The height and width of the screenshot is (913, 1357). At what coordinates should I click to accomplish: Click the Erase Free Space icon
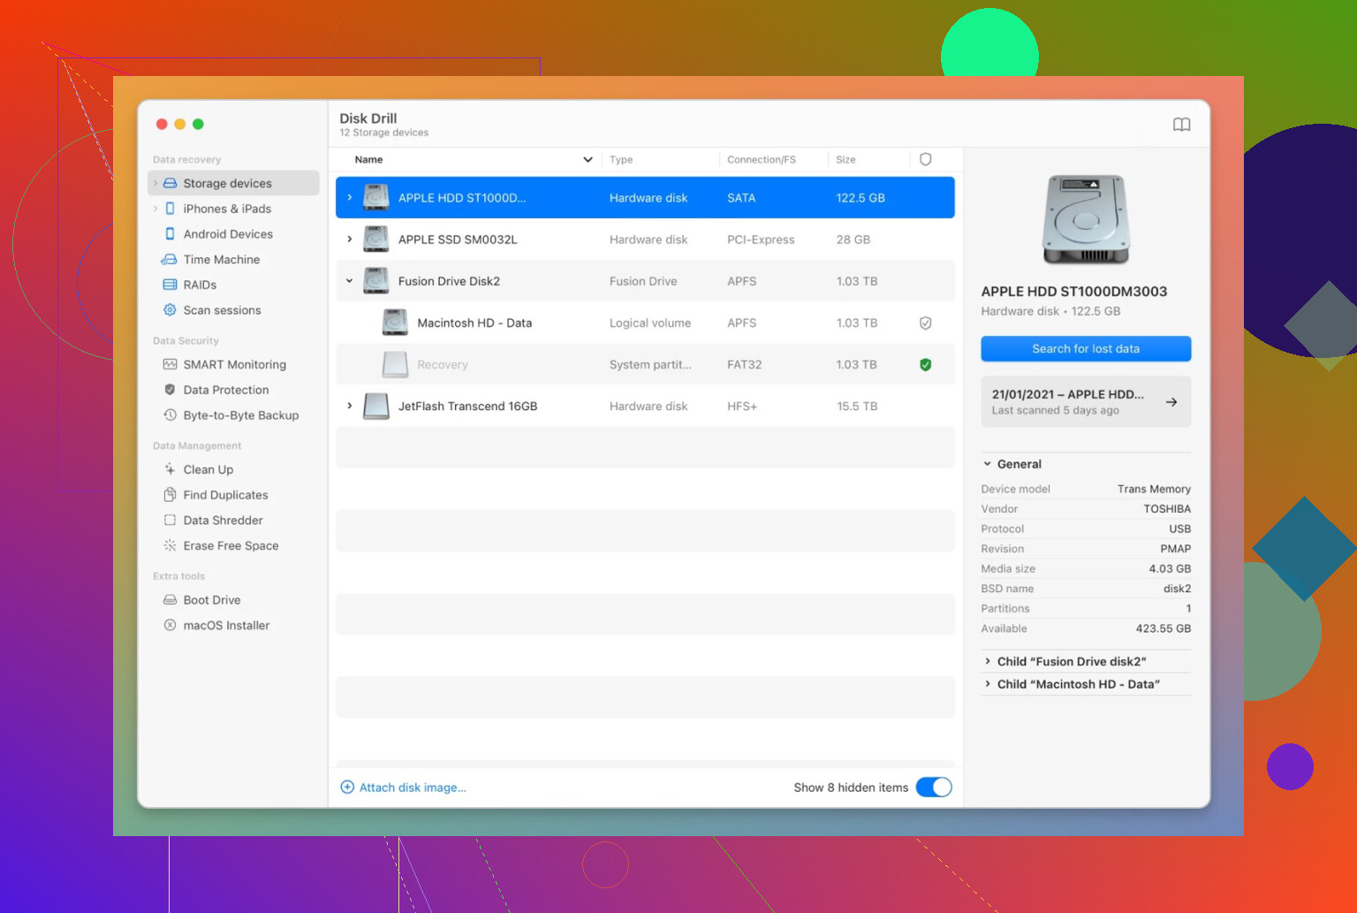(170, 546)
